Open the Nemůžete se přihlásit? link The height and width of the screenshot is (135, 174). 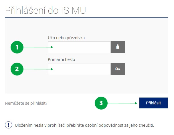pyautogui.click(x=26, y=103)
